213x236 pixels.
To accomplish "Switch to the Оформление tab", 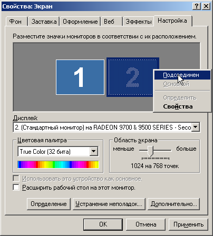I will pyautogui.click(x=80, y=22).
